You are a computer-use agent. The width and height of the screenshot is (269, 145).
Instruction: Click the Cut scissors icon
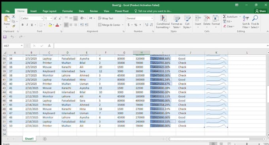[x=13, y=17]
